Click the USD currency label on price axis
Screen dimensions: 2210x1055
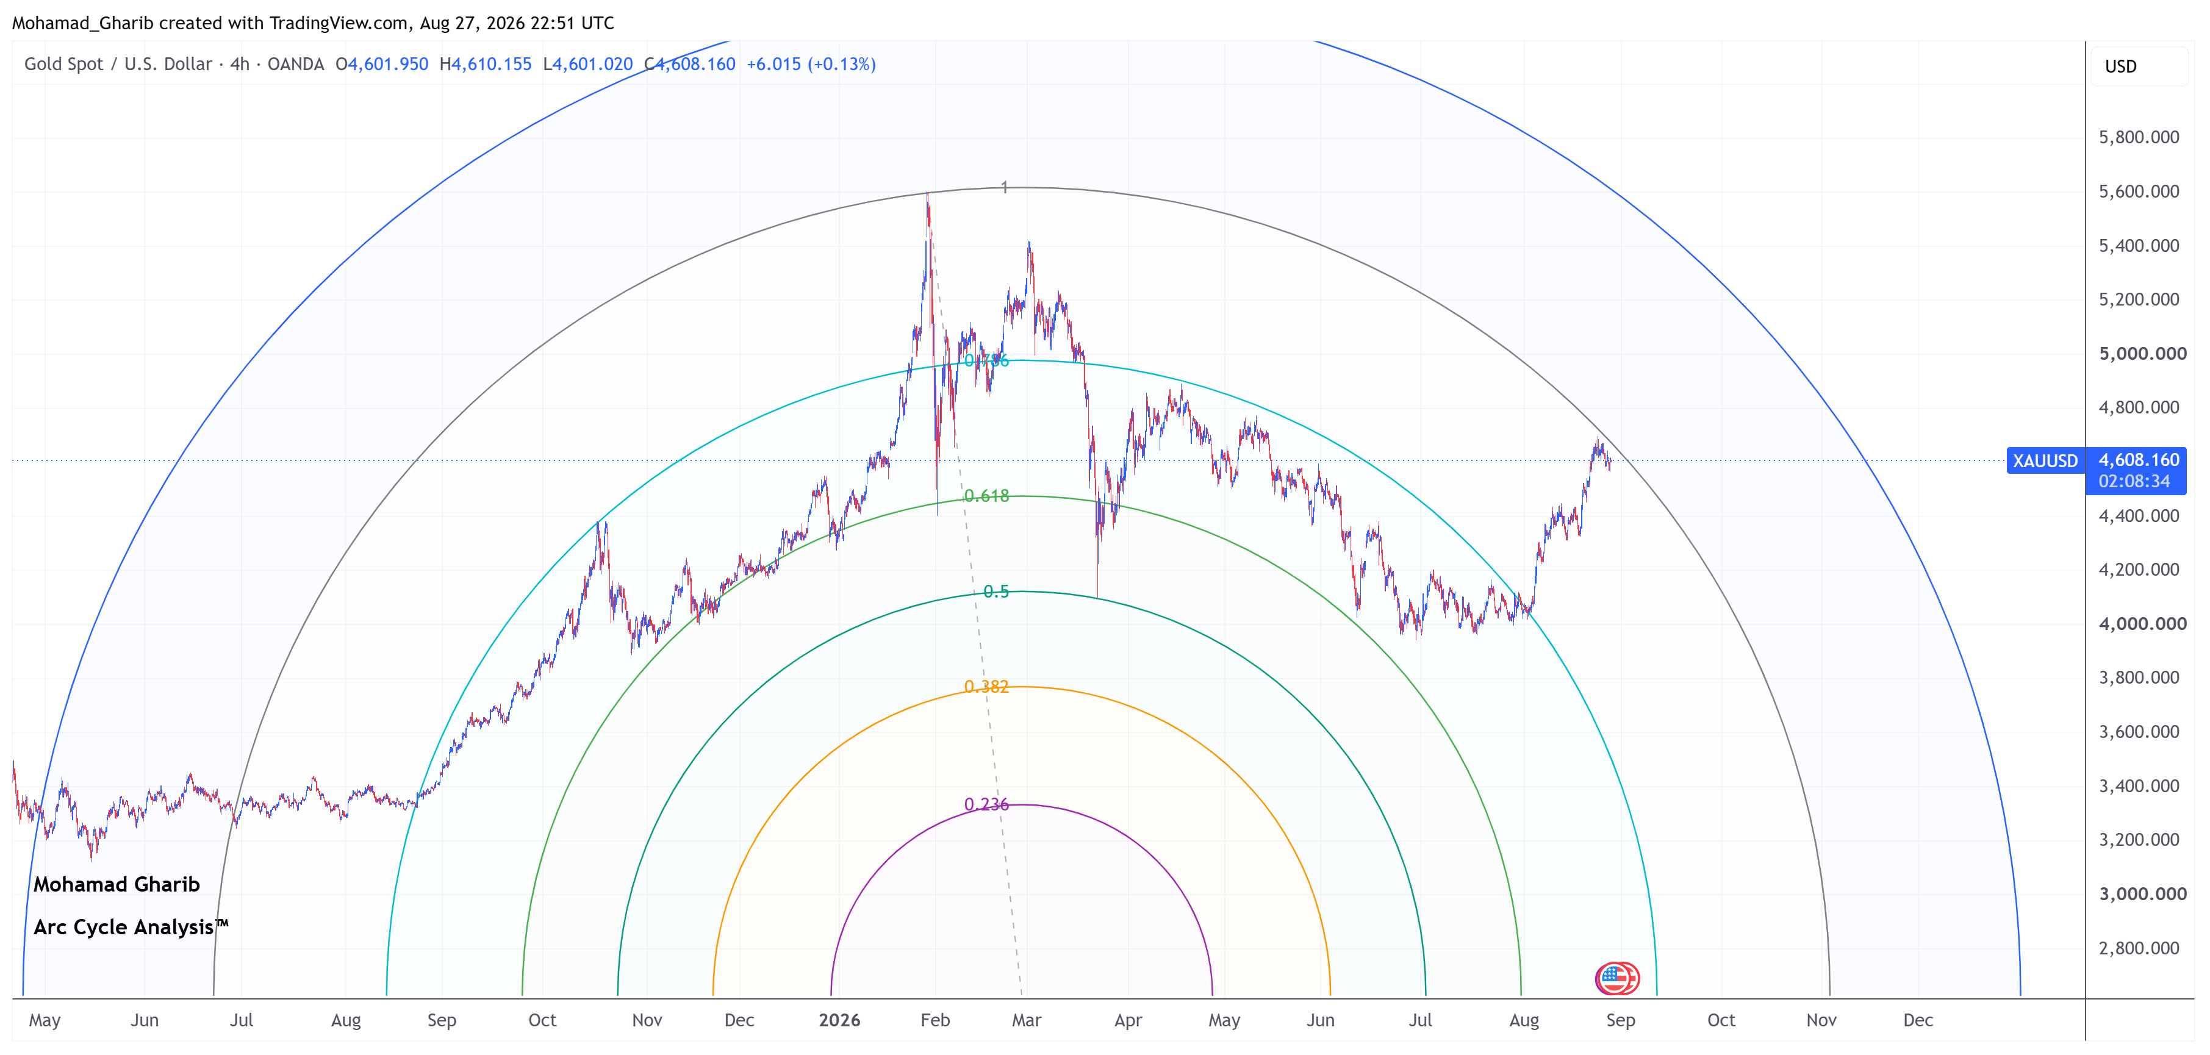(2121, 67)
